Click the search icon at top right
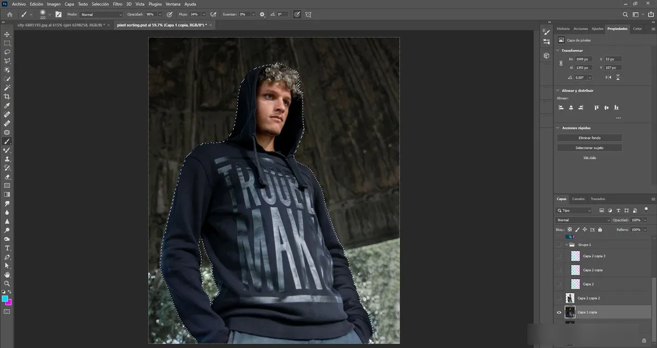 pyautogui.click(x=625, y=14)
